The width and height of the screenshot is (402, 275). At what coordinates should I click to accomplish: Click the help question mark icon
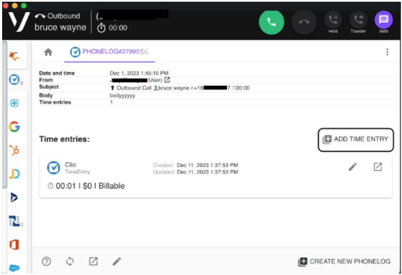pyautogui.click(x=46, y=261)
